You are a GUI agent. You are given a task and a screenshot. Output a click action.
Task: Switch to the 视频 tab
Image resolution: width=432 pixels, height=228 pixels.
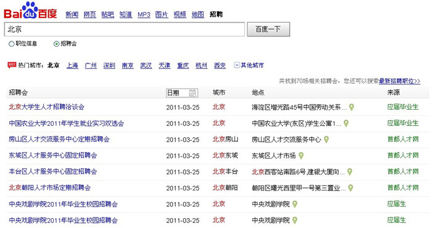pyautogui.click(x=180, y=15)
